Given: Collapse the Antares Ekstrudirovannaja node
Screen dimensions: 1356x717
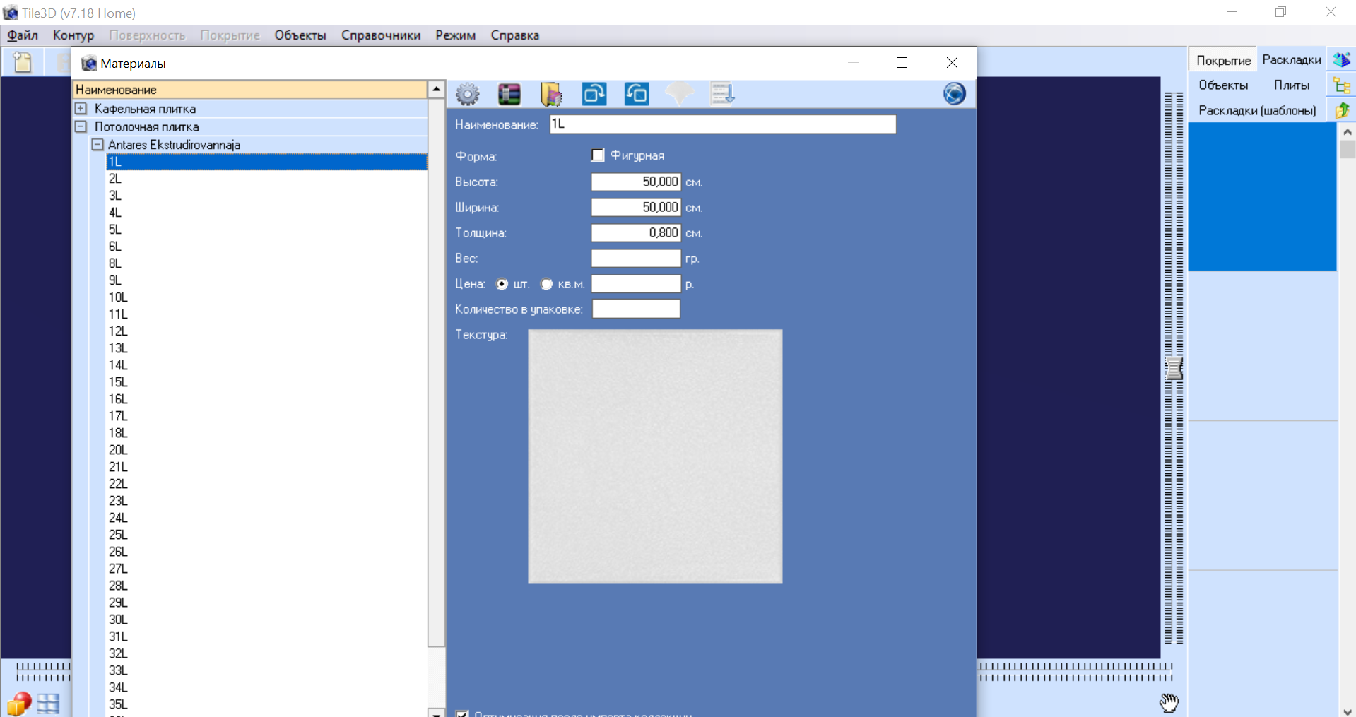Looking at the screenshot, I should (x=98, y=145).
